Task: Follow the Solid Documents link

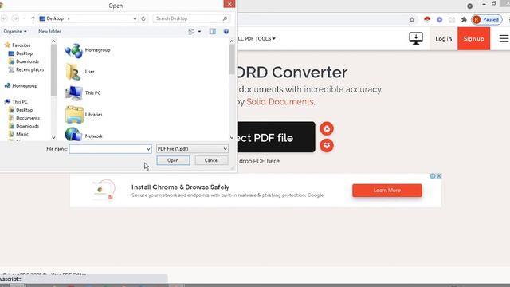Action: coord(280,102)
